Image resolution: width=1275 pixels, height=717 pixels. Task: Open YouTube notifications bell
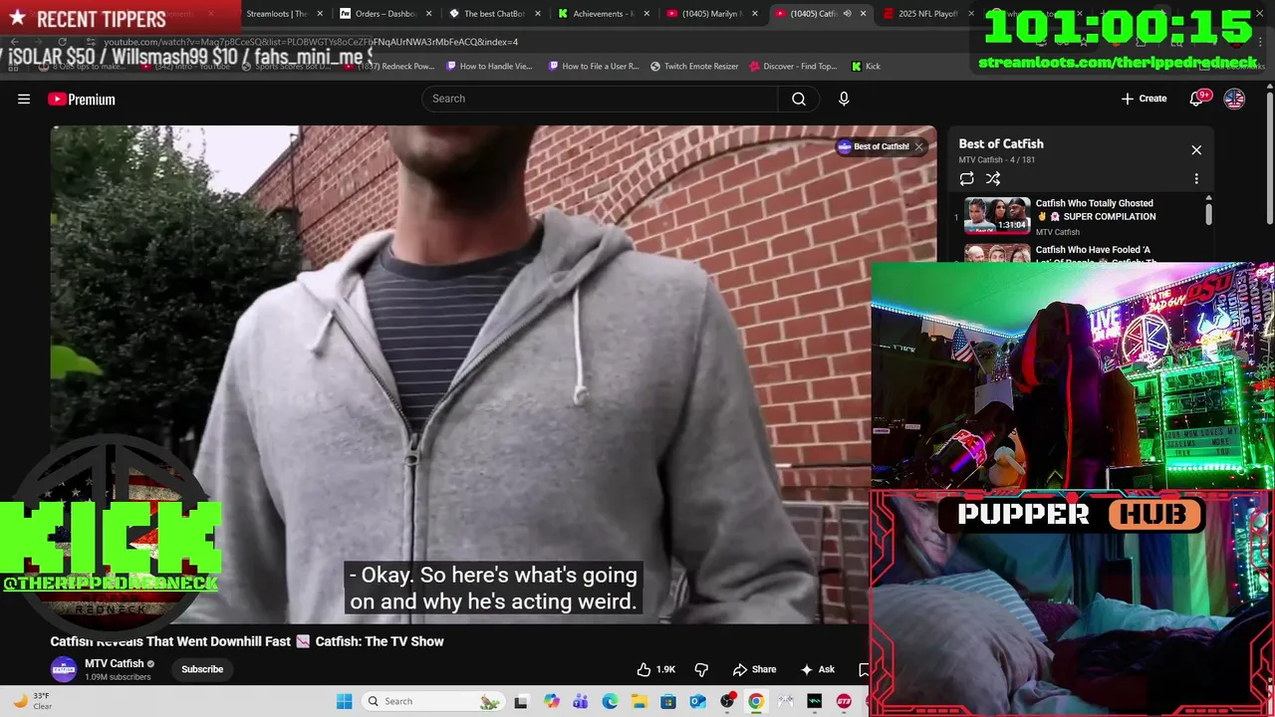(1198, 99)
